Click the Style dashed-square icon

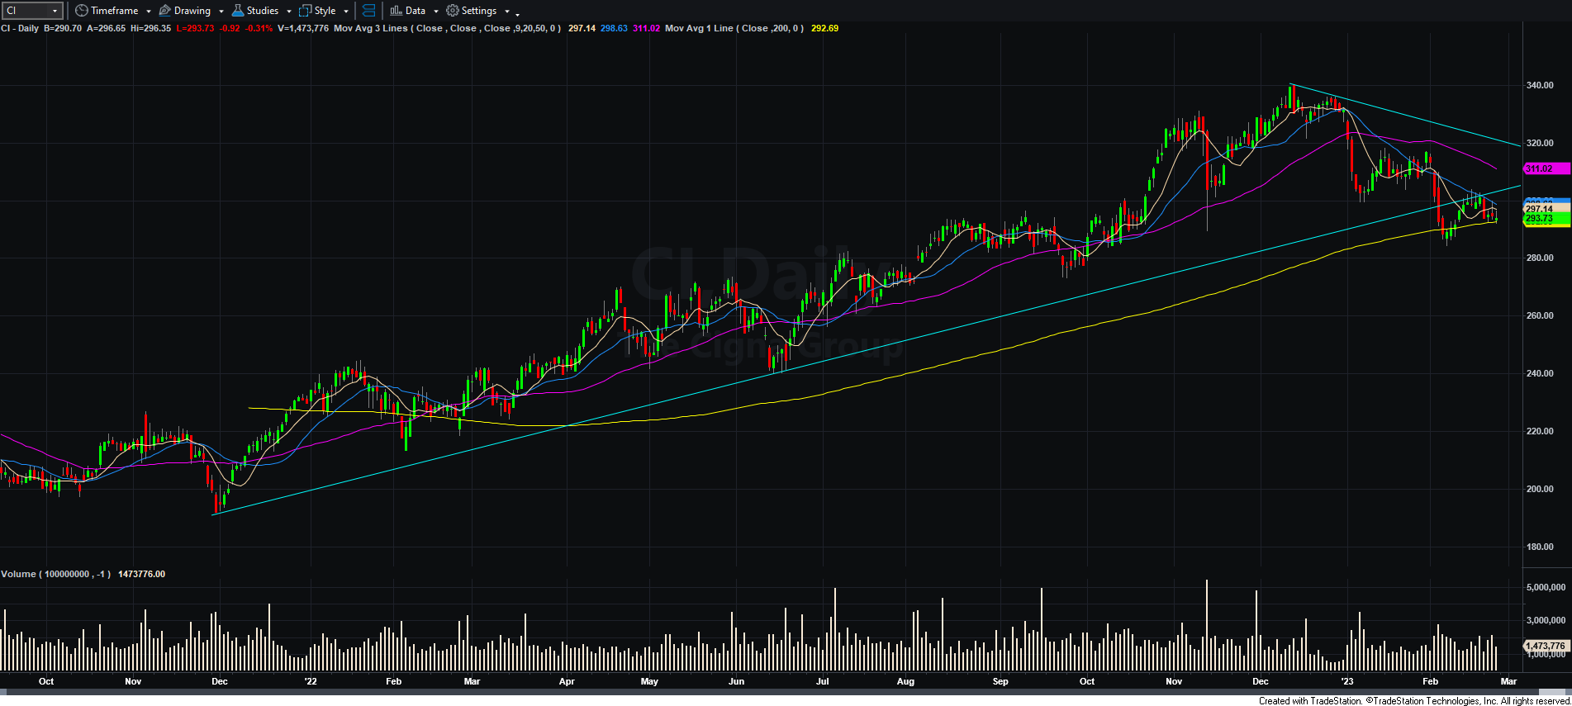[305, 11]
